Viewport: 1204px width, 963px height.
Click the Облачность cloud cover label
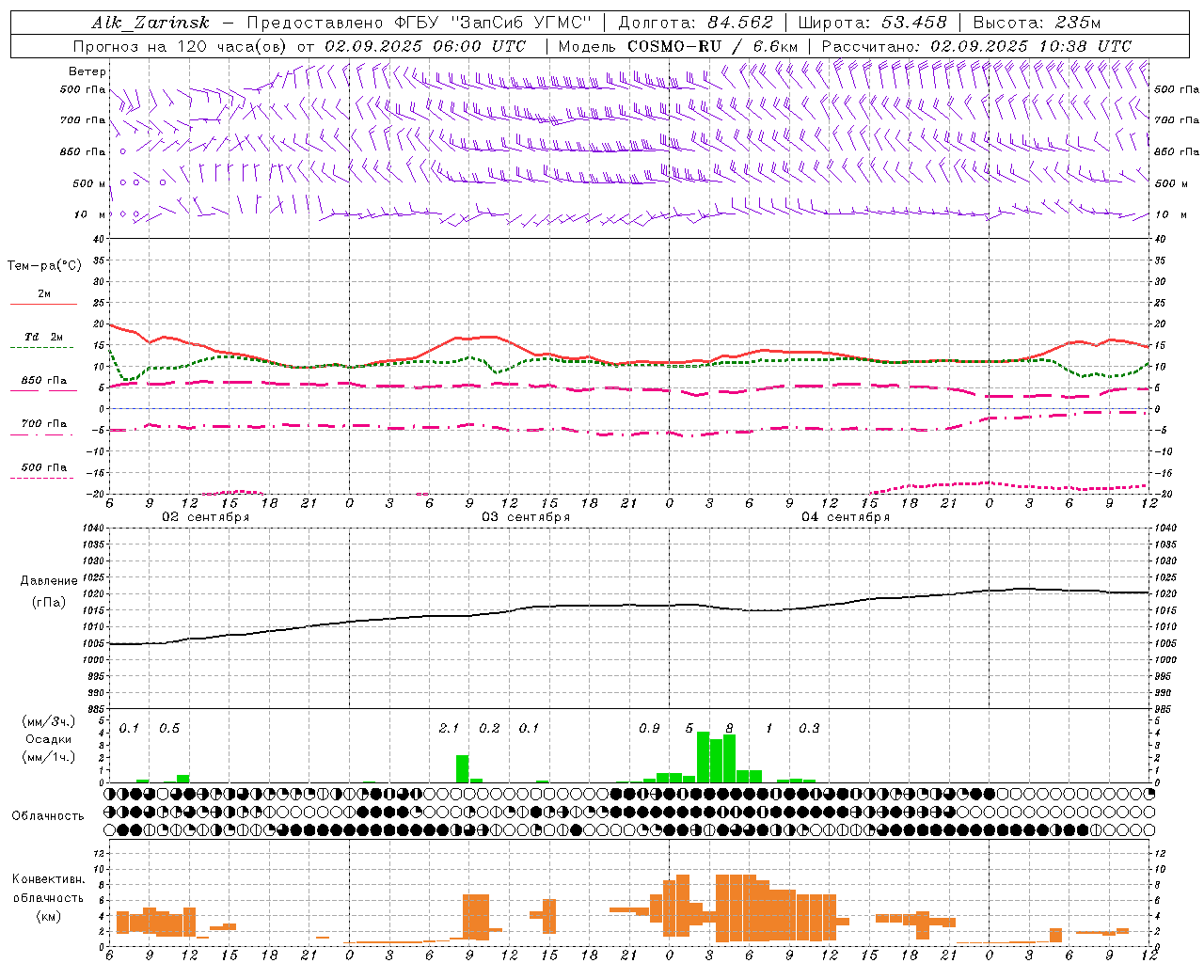[x=48, y=816]
